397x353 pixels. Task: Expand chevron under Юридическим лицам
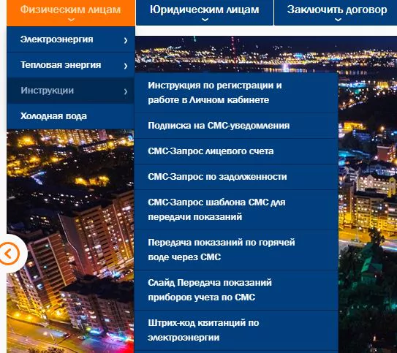coord(205,20)
